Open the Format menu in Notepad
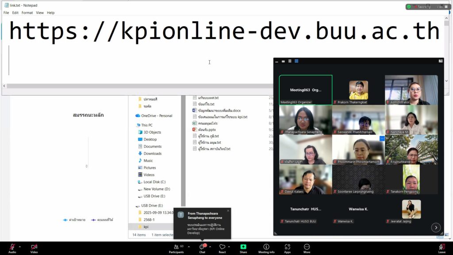Screen dimensions: 453x255 point(27,13)
